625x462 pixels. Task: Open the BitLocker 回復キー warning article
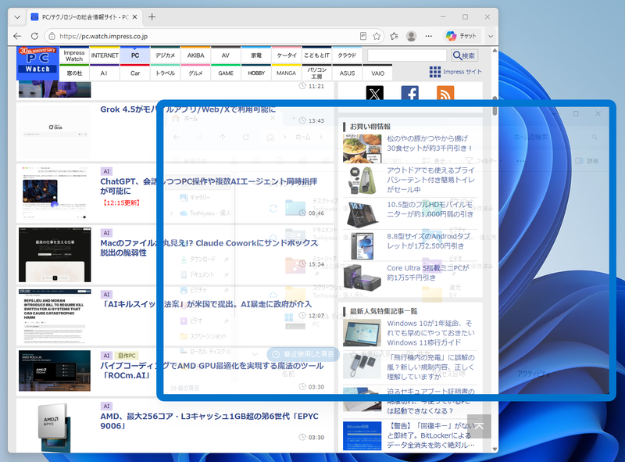click(431, 435)
